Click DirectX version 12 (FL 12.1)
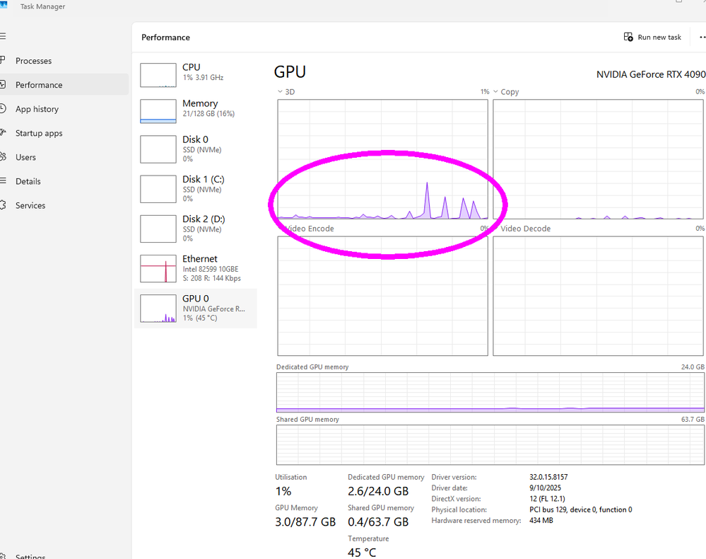Image resolution: width=706 pixels, height=559 pixels. click(547, 499)
